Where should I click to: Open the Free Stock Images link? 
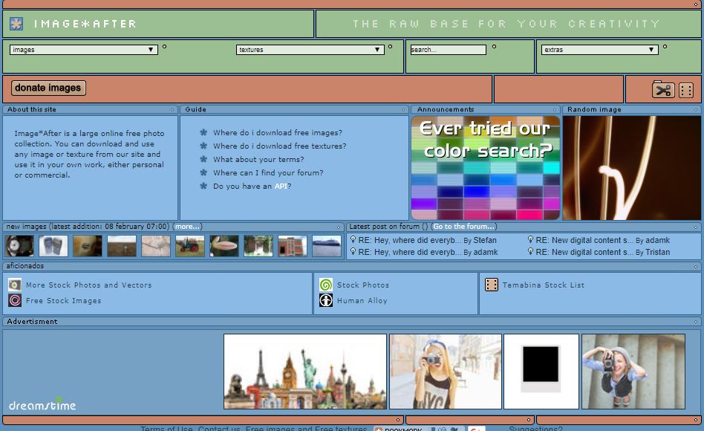(x=63, y=301)
